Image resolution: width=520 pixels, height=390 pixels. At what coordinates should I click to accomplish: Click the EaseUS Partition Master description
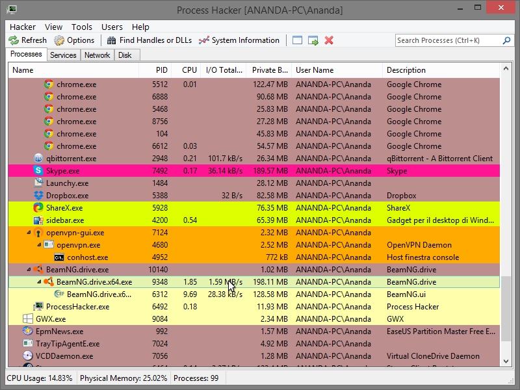441,331
